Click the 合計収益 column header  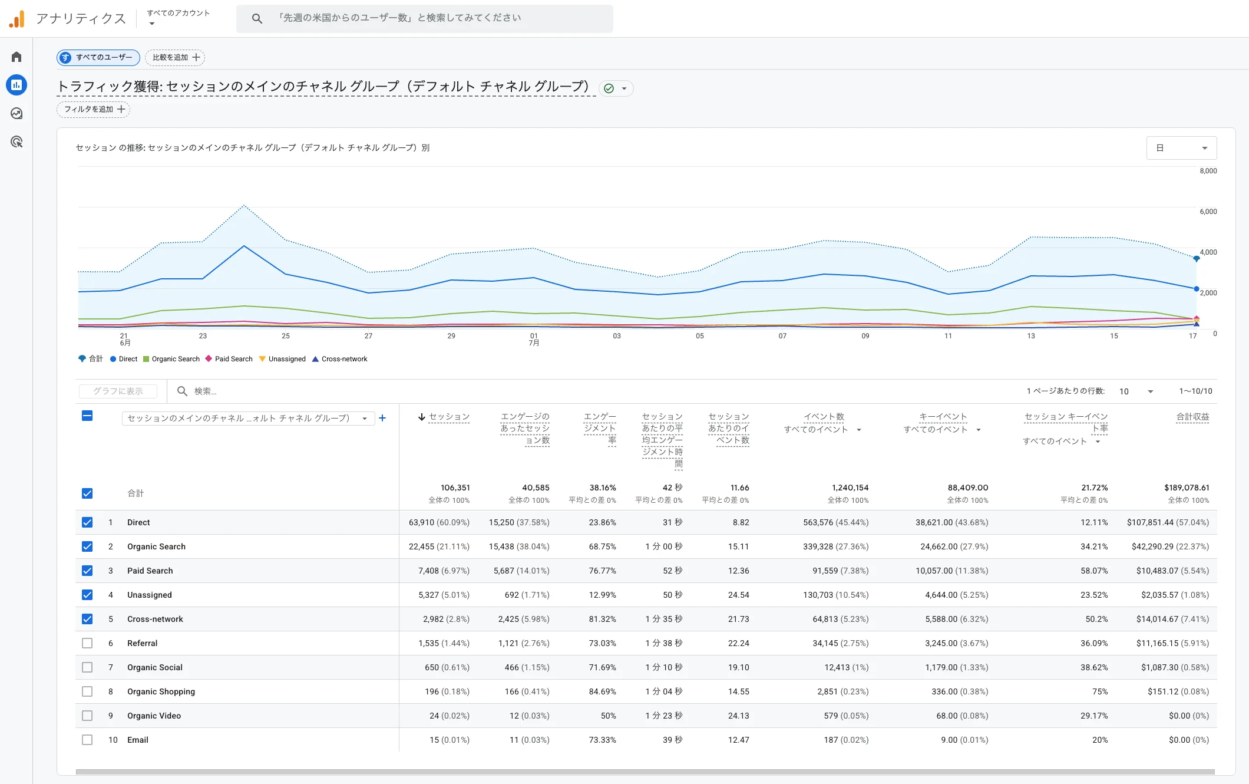1192,417
